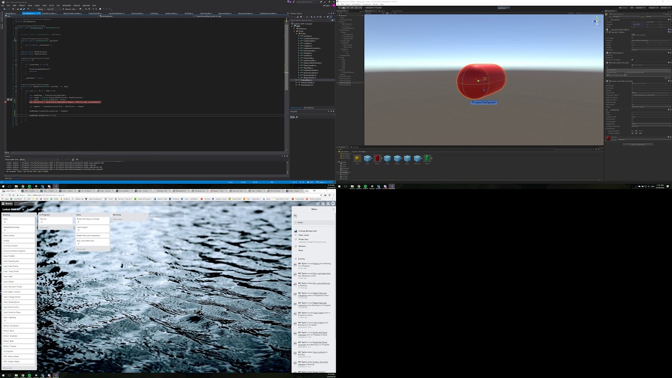This screenshot has width=672, height=378.
Task: Click the Filter Cards icon in Trello menu
Action: [x=295, y=235]
